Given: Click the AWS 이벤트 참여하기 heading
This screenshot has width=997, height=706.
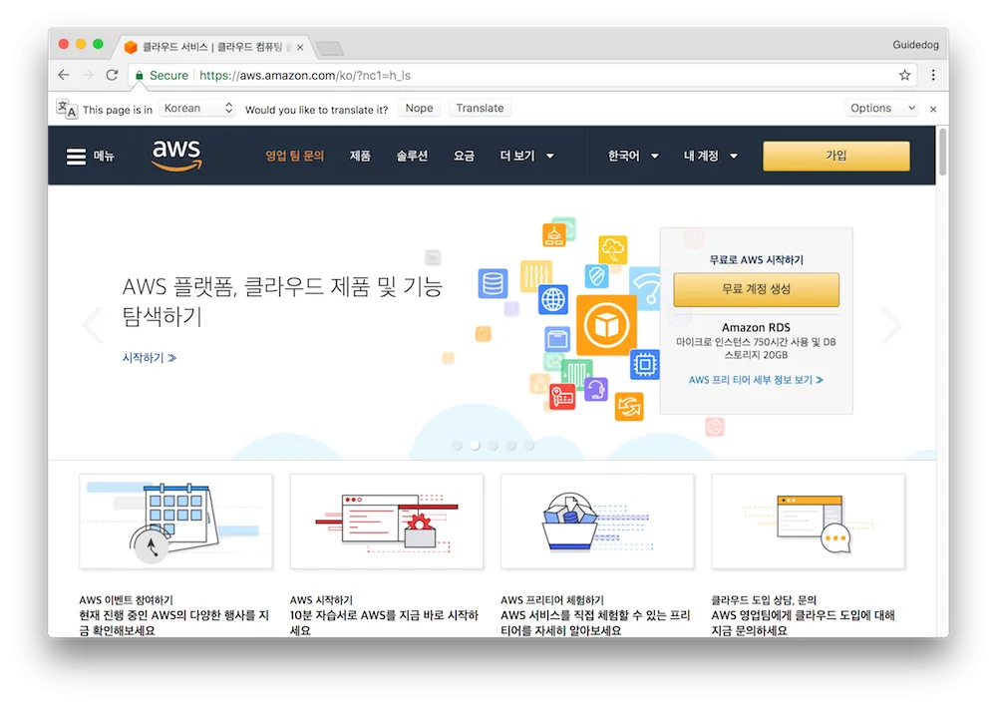Looking at the screenshot, I should tap(126, 599).
